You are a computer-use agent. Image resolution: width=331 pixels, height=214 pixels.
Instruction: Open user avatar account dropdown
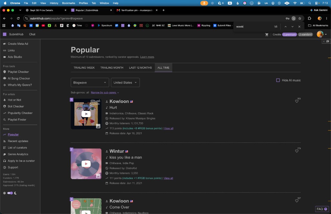point(322,34)
